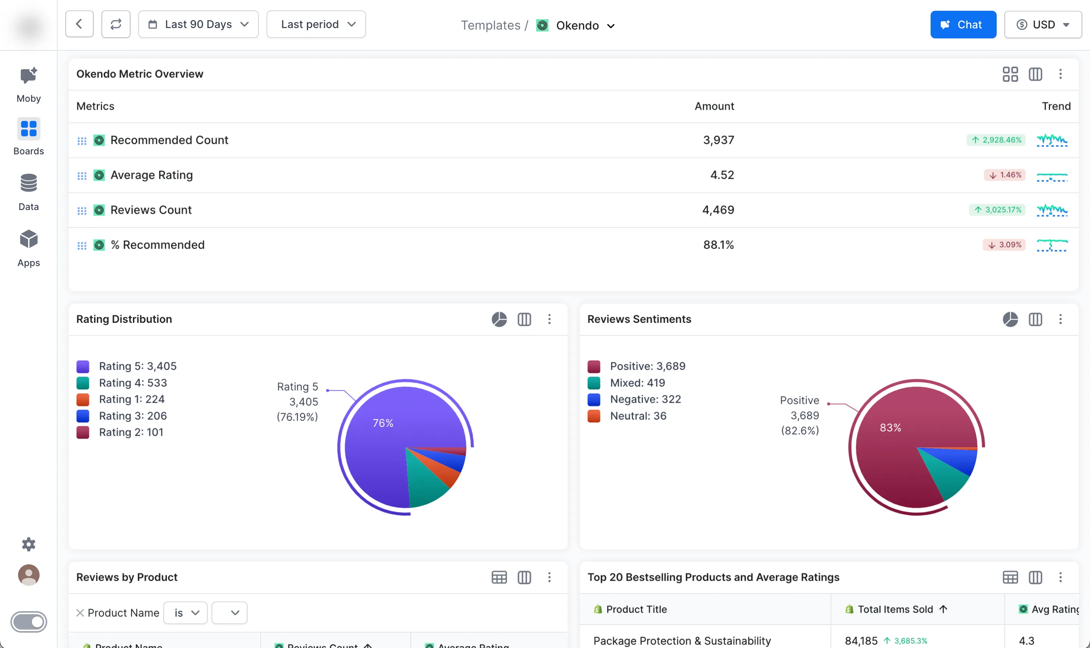Open the Moby AI assistant sidebar icon

click(28, 76)
